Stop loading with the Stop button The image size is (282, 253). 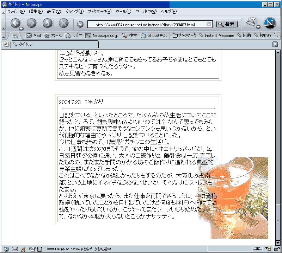[x=64, y=23]
